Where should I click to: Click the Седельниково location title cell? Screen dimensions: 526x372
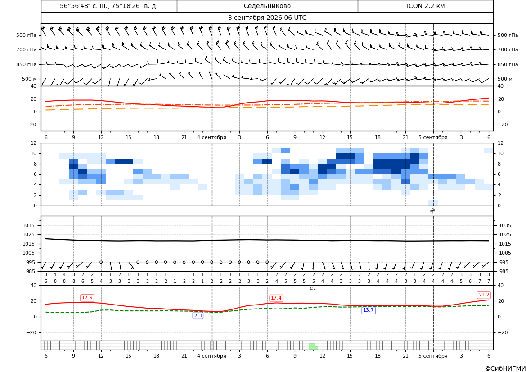click(267, 6)
